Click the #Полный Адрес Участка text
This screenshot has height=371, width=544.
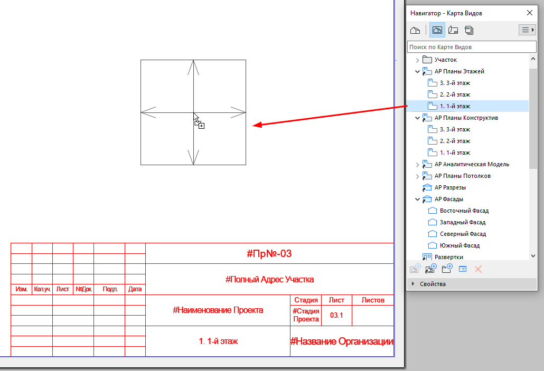tap(269, 280)
